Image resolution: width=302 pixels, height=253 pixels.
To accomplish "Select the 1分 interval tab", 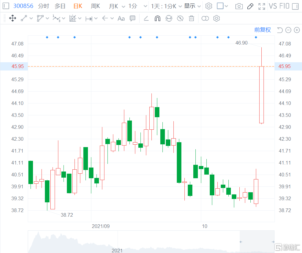I will click(x=133, y=6).
